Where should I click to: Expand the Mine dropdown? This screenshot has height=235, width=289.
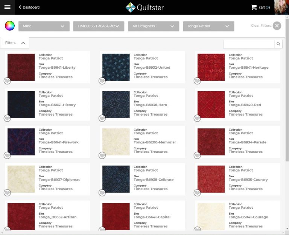coord(44,26)
